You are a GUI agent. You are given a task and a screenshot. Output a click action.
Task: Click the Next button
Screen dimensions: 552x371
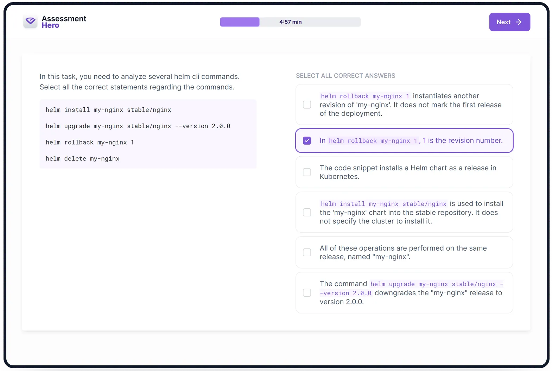pyautogui.click(x=509, y=22)
